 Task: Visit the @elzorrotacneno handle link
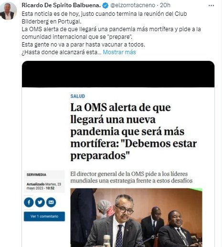click(133, 5)
